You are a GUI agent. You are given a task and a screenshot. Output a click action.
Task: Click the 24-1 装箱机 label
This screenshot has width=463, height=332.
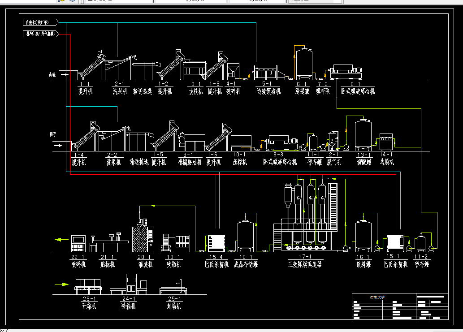click(129, 303)
